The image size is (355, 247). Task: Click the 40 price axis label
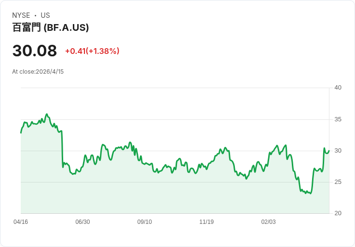coord(338,88)
